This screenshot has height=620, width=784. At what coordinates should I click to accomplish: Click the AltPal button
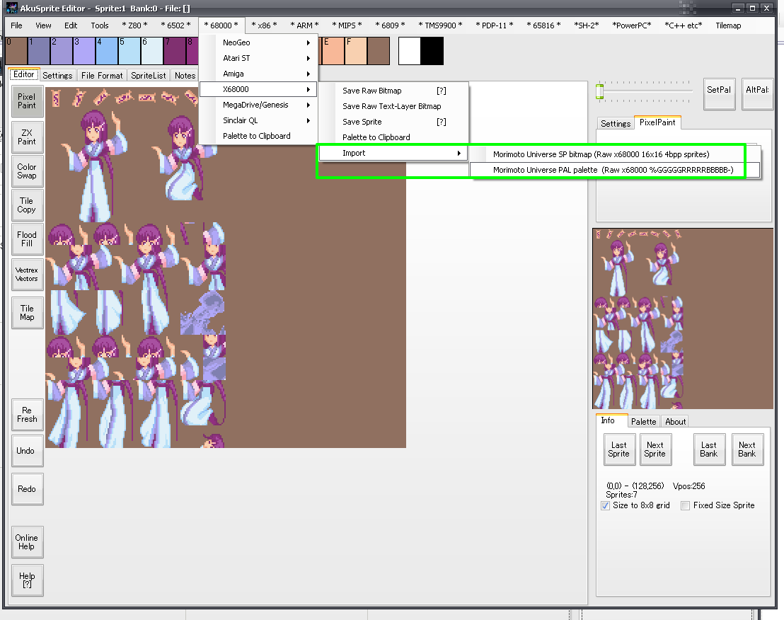coord(758,94)
